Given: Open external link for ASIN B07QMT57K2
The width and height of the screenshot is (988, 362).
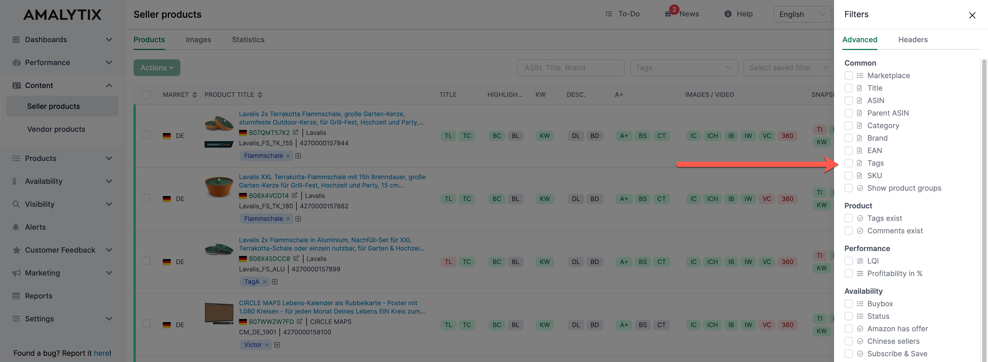Looking at the screenshot, I should click(296, 132).
